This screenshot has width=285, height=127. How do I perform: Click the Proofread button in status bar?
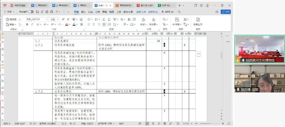click(121, 124)
